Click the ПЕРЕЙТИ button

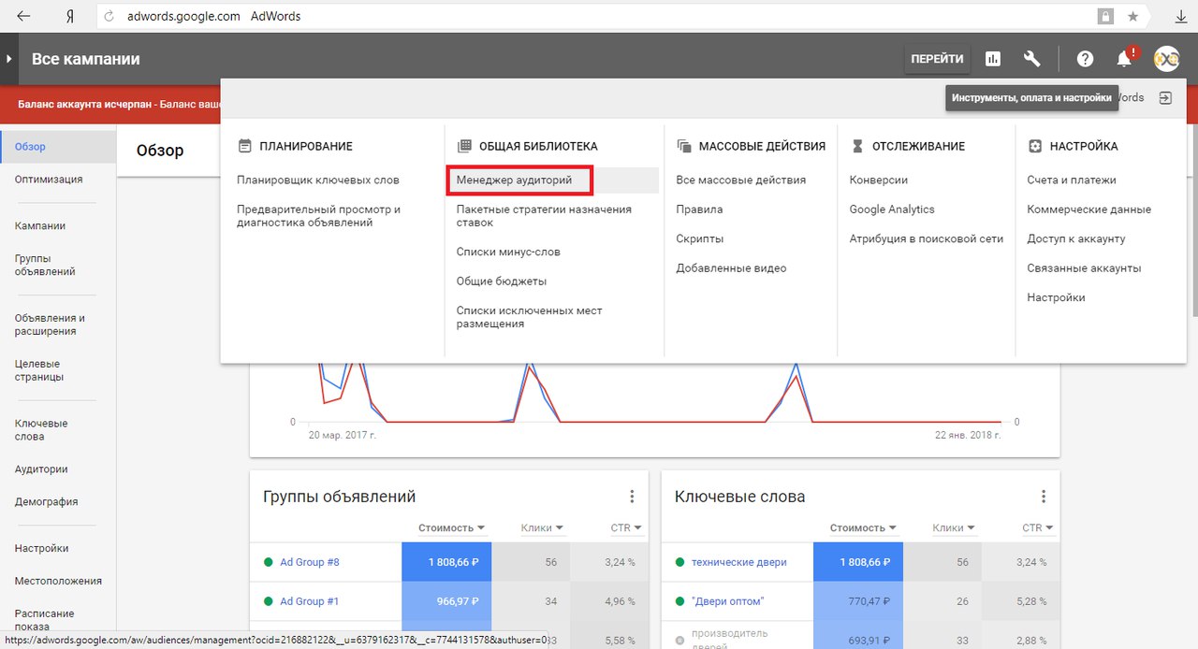937,59
